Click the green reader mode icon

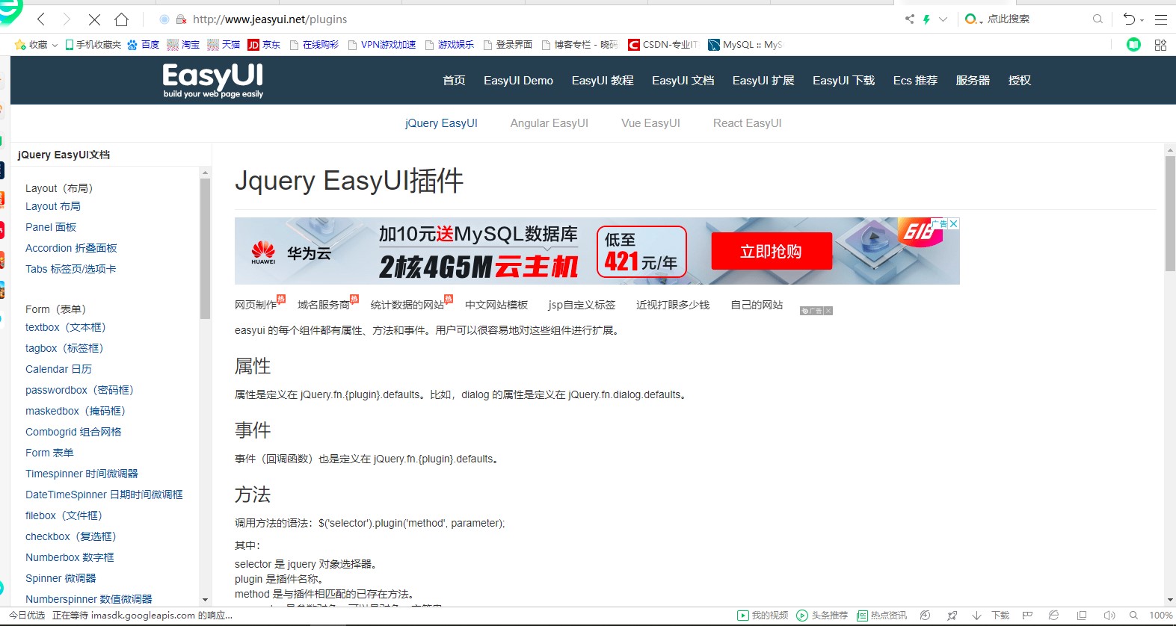coord(1134,45)
